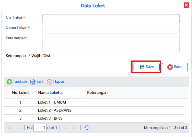Viewport: 192px width, 137px height.
Task: Go to last page icon
Action: pyautogui.click(x=74, y=128)
